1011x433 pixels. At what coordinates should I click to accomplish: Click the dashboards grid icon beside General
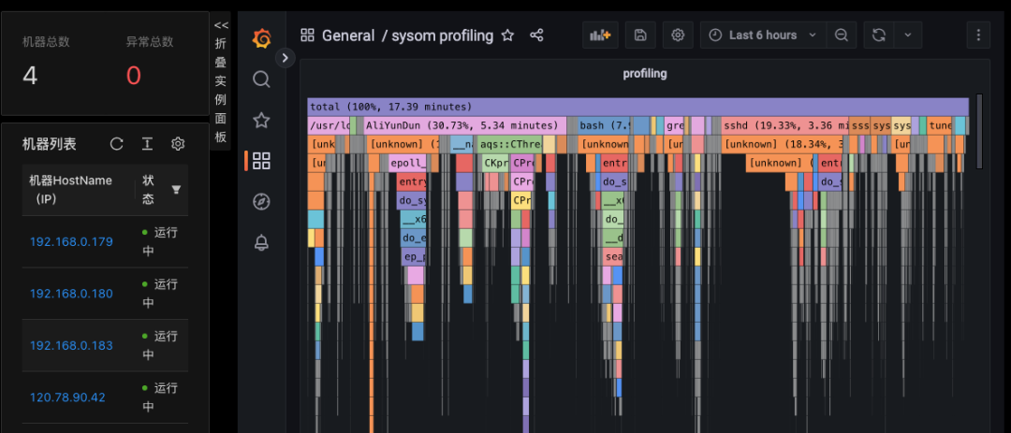click(308, 36)
